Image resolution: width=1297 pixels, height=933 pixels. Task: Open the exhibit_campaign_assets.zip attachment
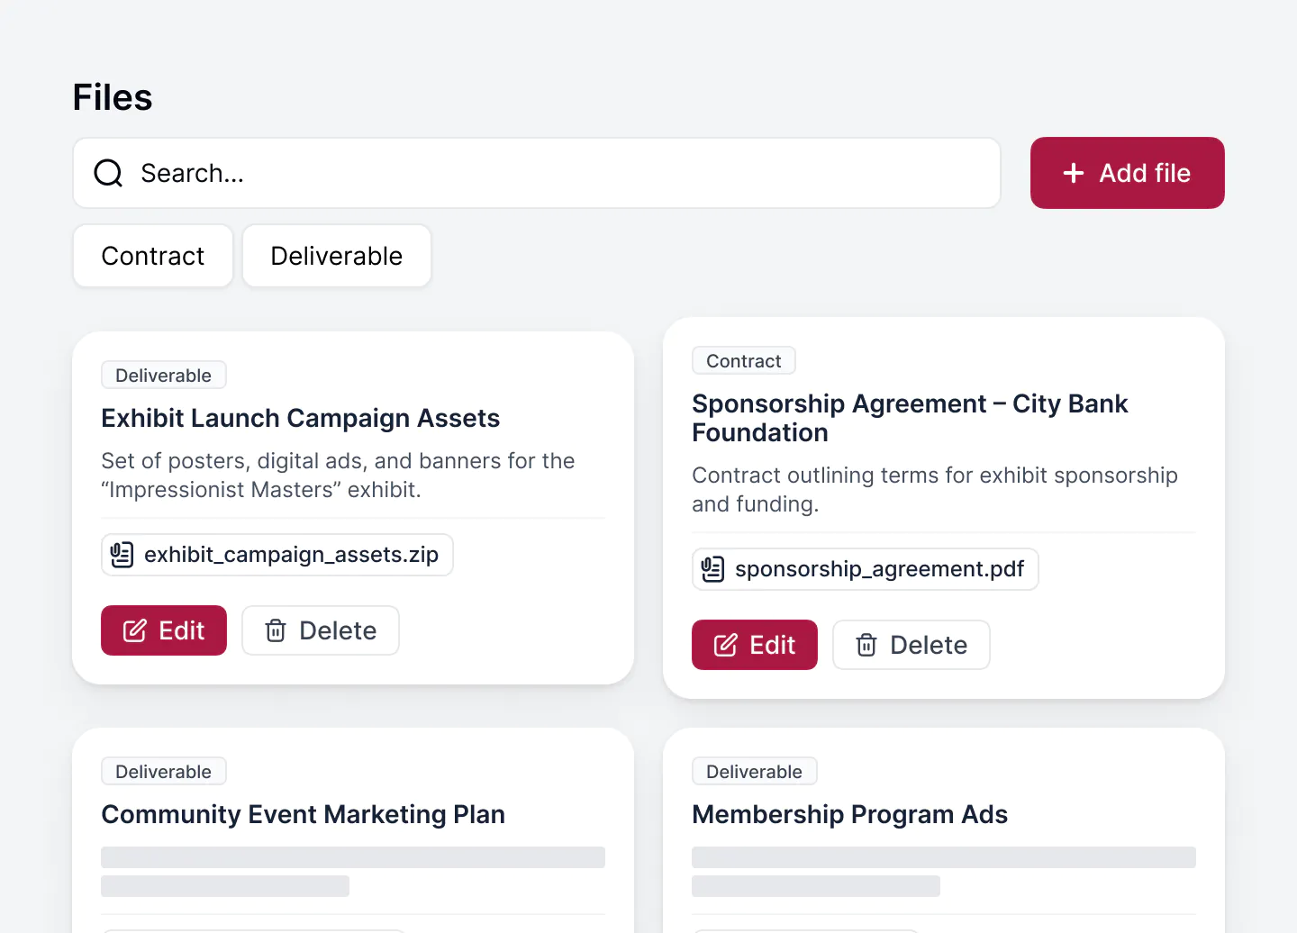pyautogui.click(x=277, y=555)
